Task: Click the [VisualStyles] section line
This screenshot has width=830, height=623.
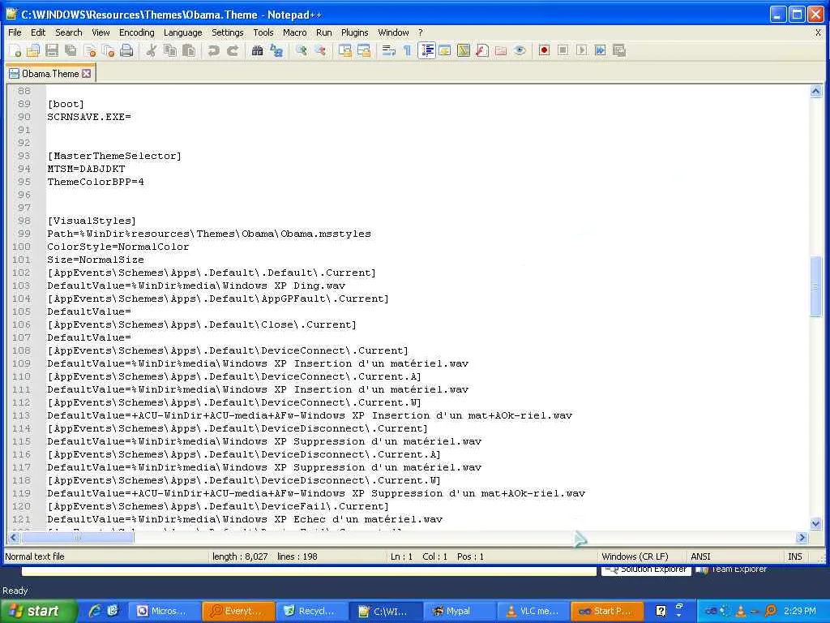Action: (92, 221)
